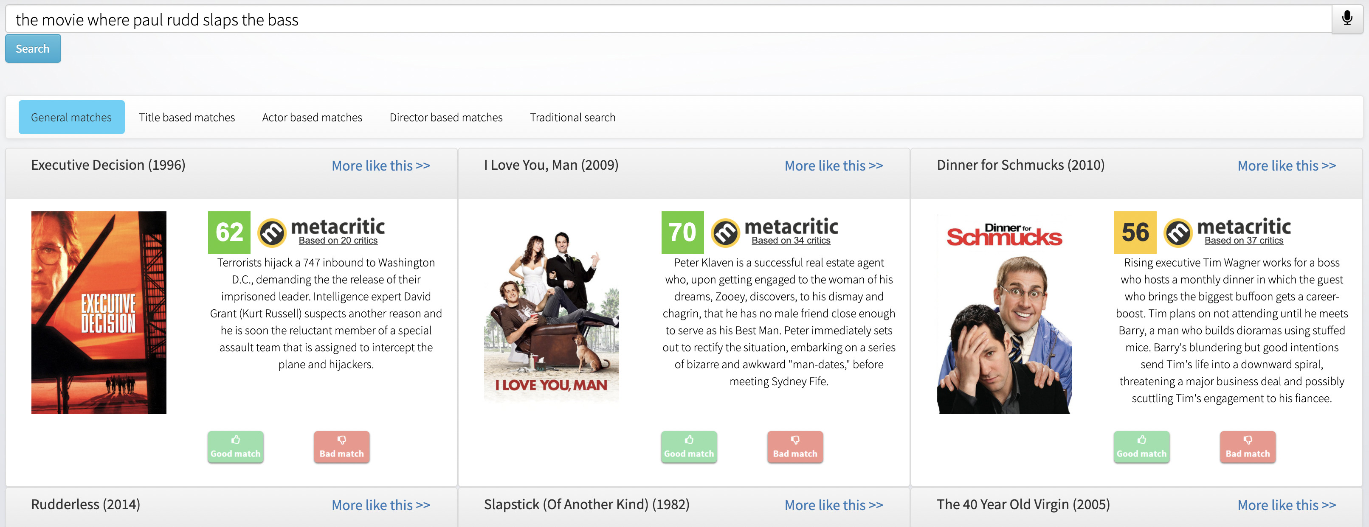Mark I Love You, Man as Bad match

point(795,446)
